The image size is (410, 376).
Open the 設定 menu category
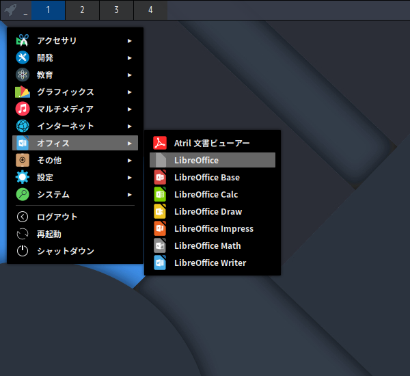[75, 177]
